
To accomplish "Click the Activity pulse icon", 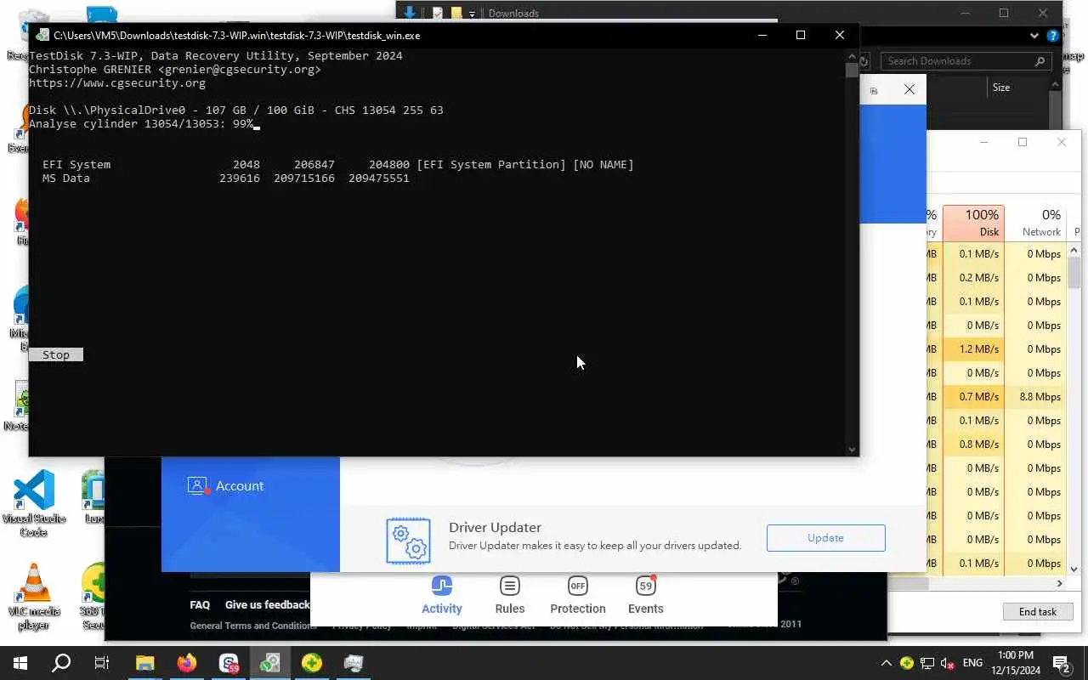I will click(x=442, y=585).
